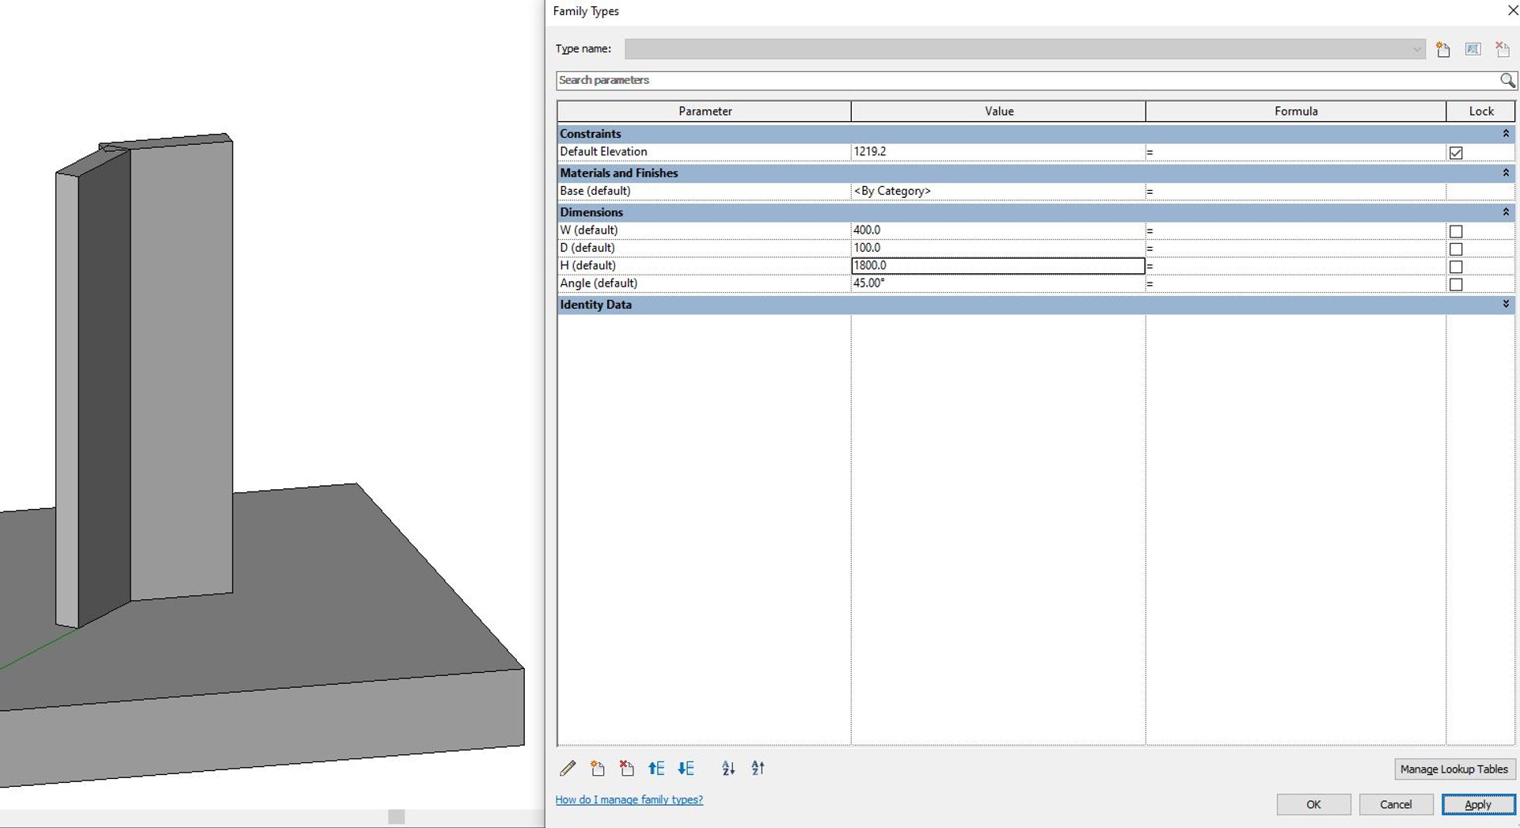Click the Apply button

(1478, 804)
